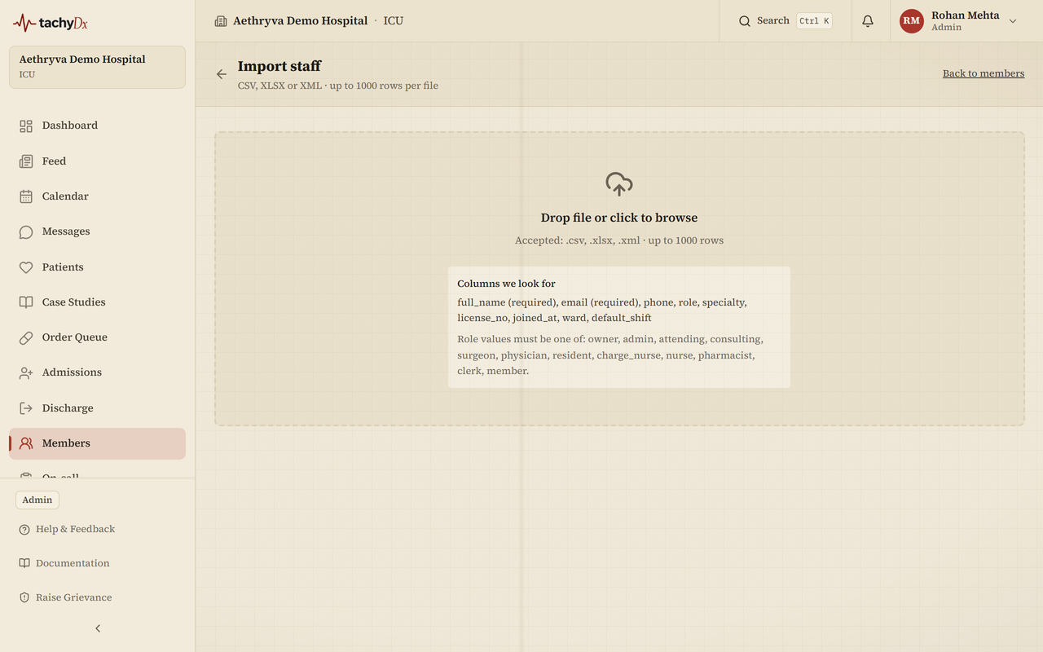This screenshot has width=1043, height=652.
Task: Click the Members people icon
Action: click(x=26, y=443)
